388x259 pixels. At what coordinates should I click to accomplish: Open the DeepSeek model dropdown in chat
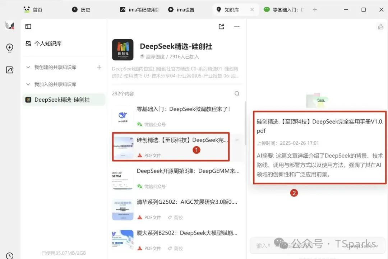362,246
